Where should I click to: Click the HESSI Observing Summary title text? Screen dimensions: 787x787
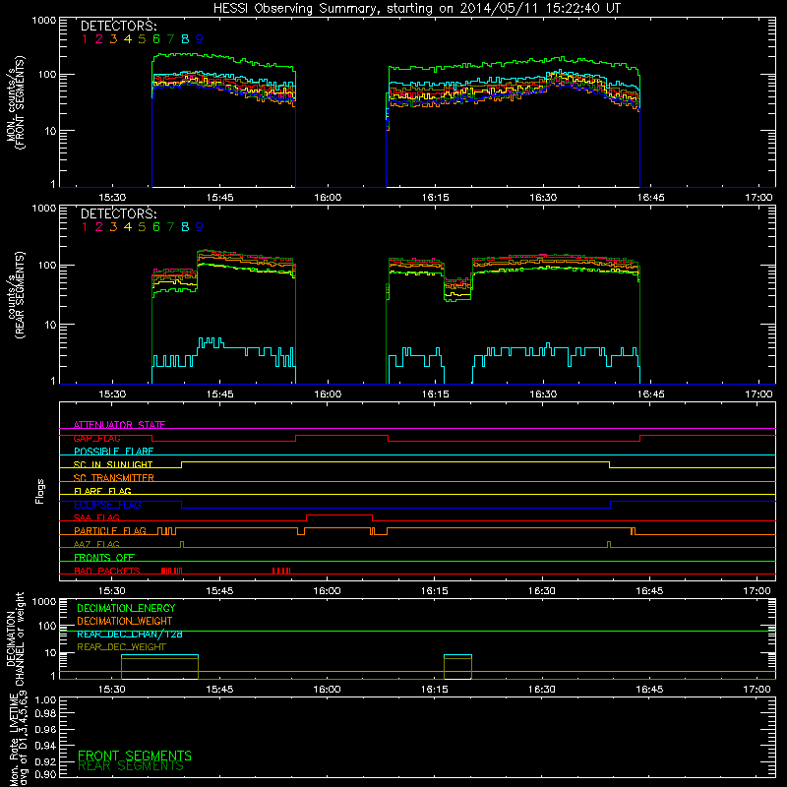click(x=417, y=9)
